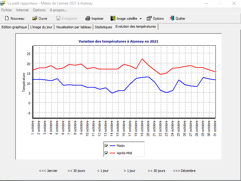The image size is (241, 181).
Task: Click the Options toolbar icon
Action: pyautogui.click(x=149, y=19)
